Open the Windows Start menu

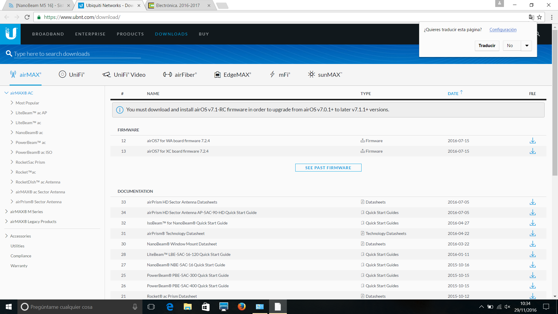[x=9, y=307]
